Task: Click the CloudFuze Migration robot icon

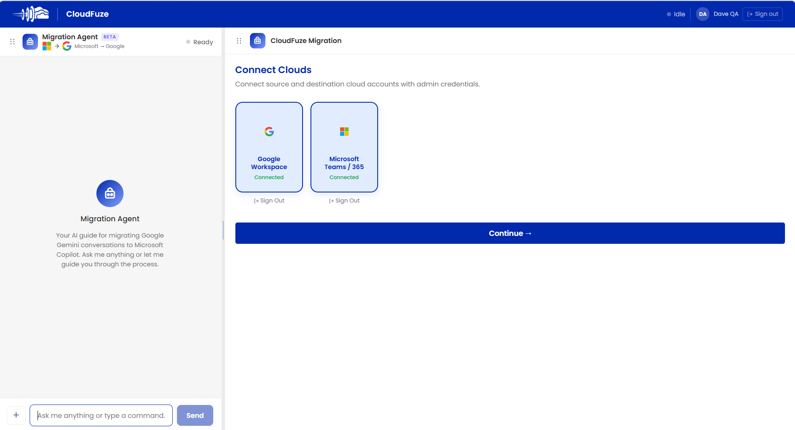Action: [x=257, y=41]
